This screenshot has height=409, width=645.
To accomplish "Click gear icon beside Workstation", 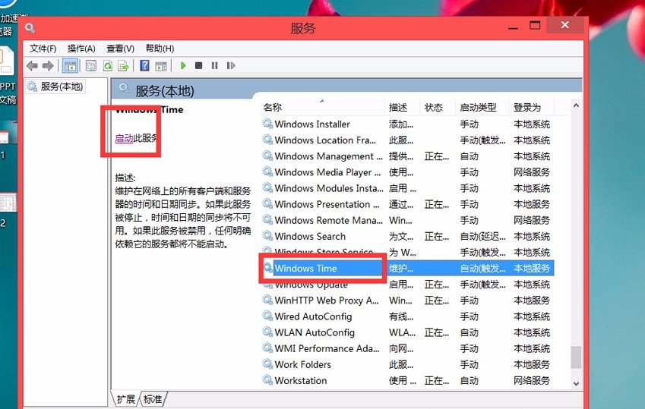I will click(x=267, y=380).
